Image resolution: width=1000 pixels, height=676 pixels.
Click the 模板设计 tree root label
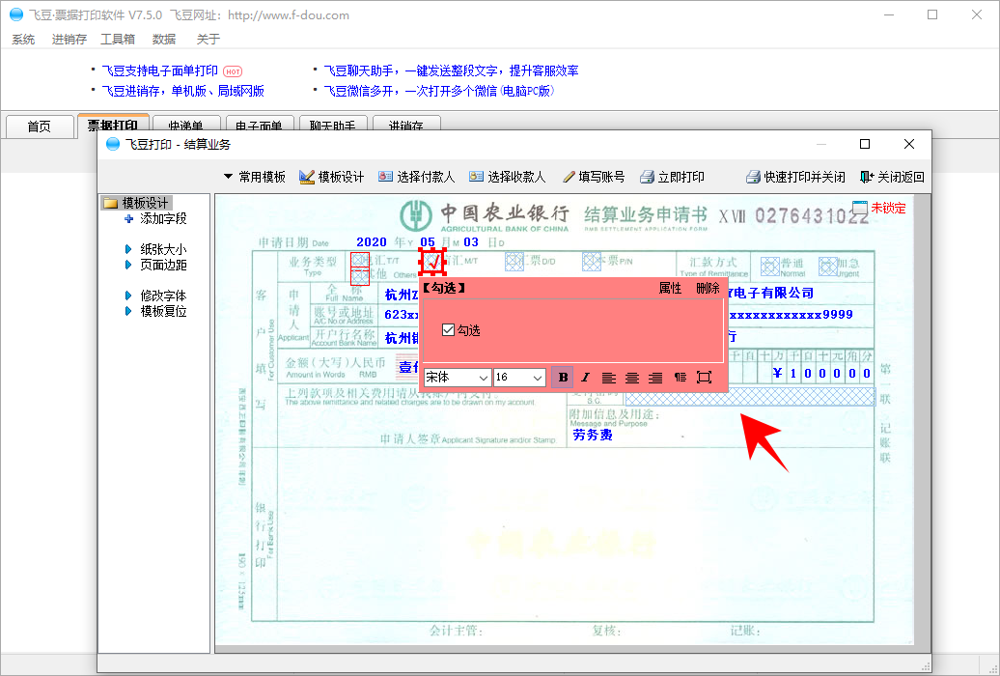point(146,203)
